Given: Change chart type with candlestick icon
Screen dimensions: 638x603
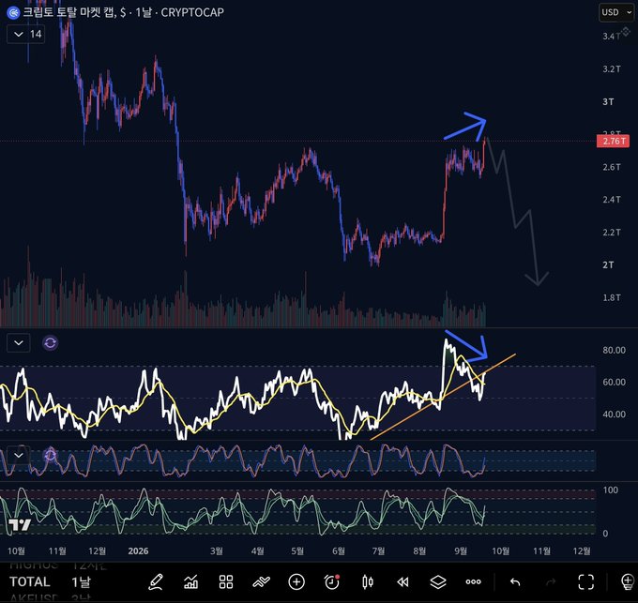Looking at the screenshot, I should pos(368,582).
